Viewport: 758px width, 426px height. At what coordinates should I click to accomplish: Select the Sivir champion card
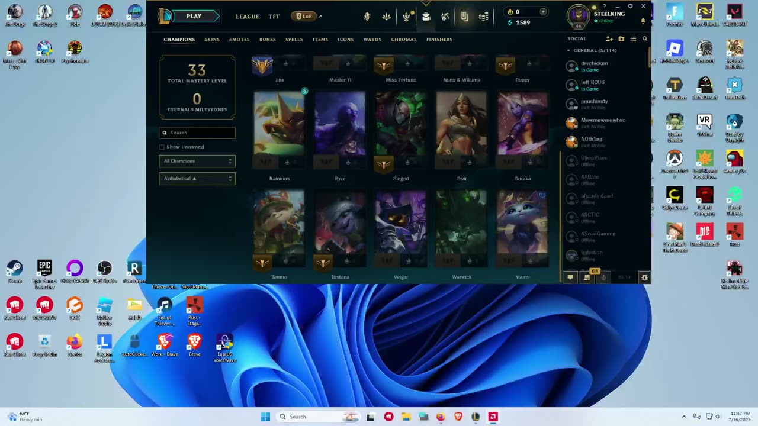(462, 130)
